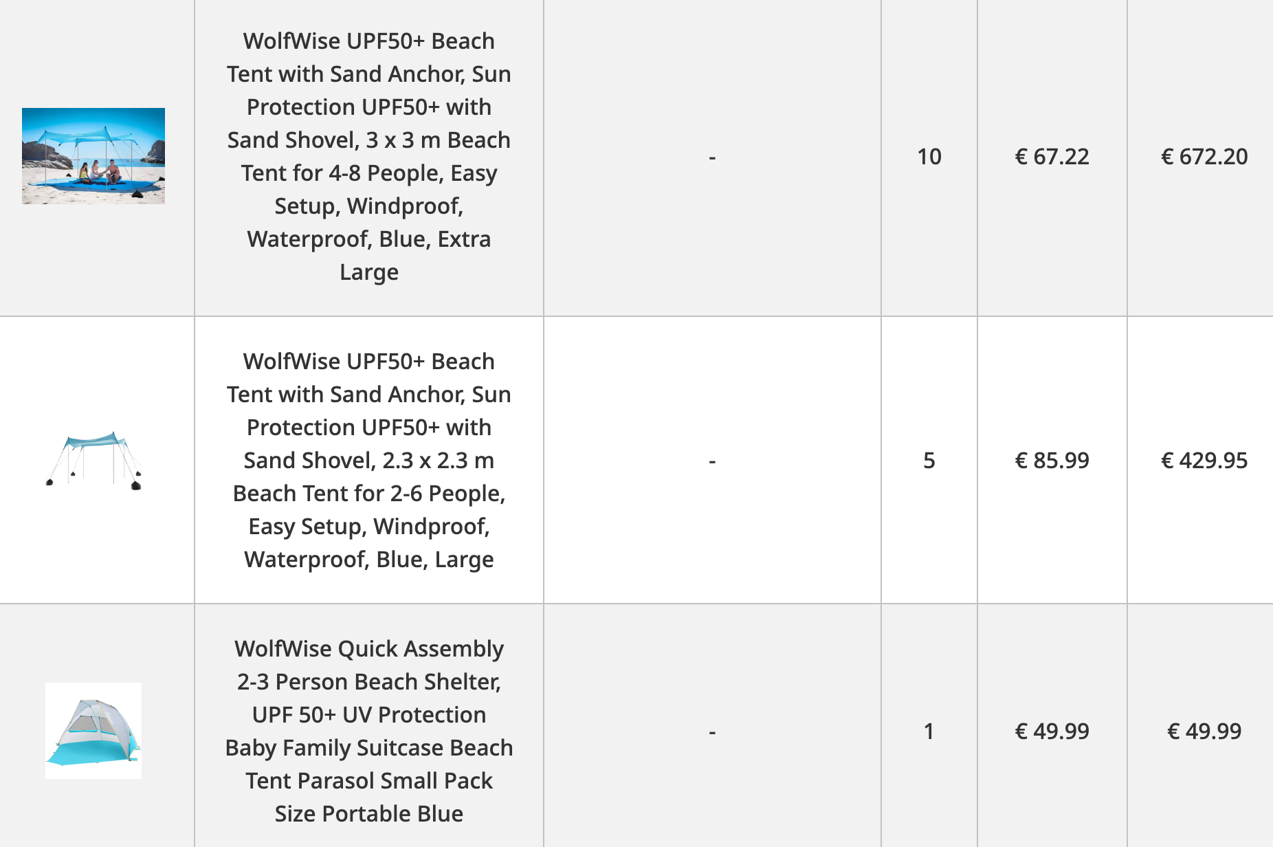
Task: Select the quantity 1 cell
Action: (929, 731)
